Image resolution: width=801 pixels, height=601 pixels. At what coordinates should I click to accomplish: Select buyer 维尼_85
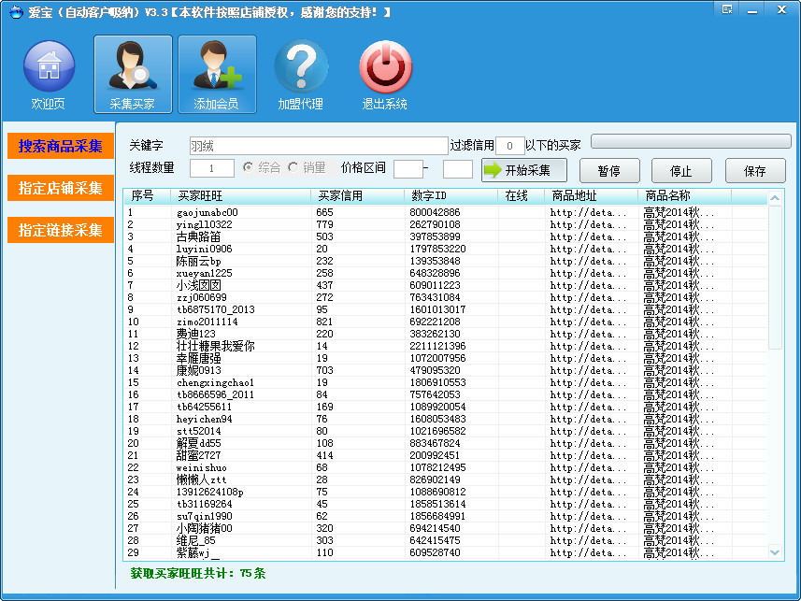tap(195, 540)
